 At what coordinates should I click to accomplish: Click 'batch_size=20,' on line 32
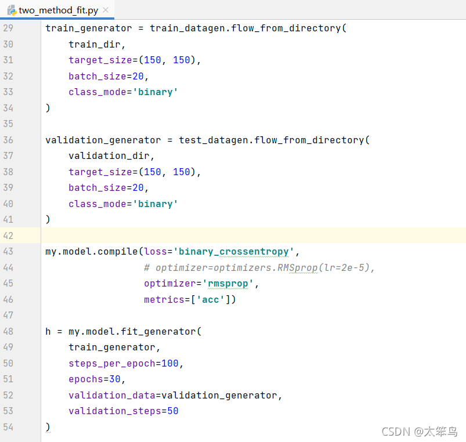[x=108, y=77]
